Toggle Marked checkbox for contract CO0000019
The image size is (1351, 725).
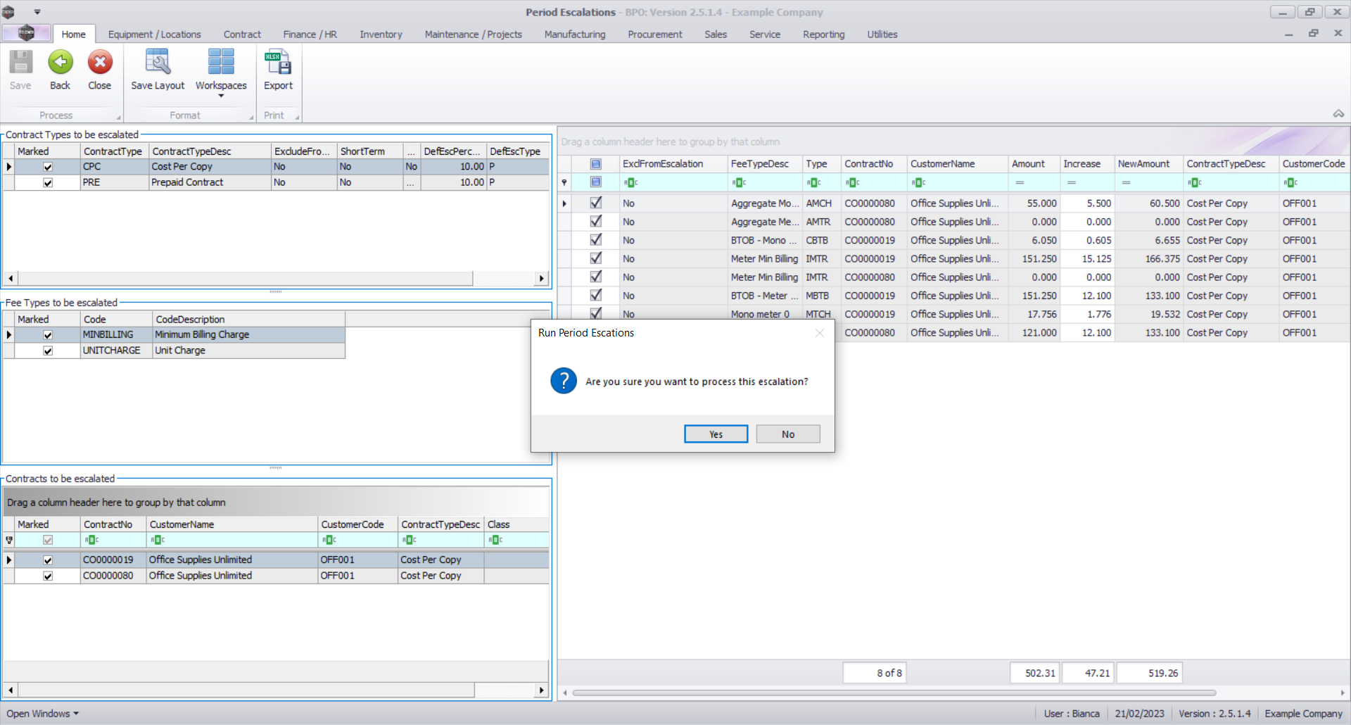click(x=48, y=560)
